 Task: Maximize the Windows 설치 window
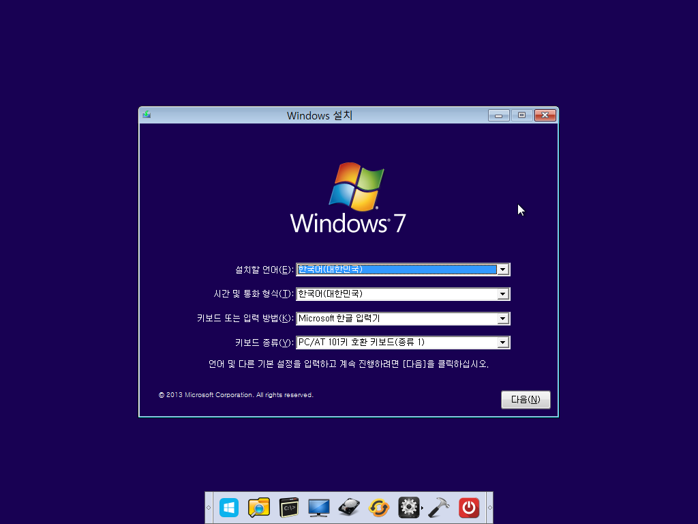pos(521,115)
